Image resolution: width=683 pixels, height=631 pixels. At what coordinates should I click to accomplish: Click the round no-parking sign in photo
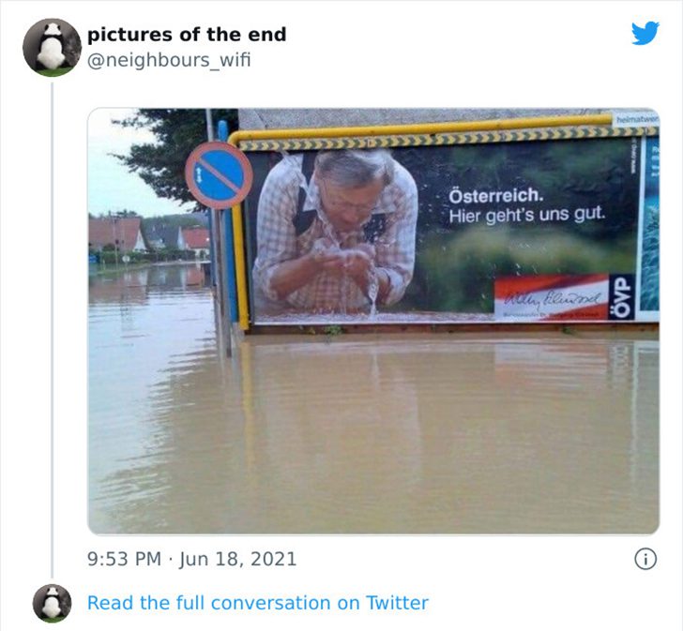[x=219, y=175]
